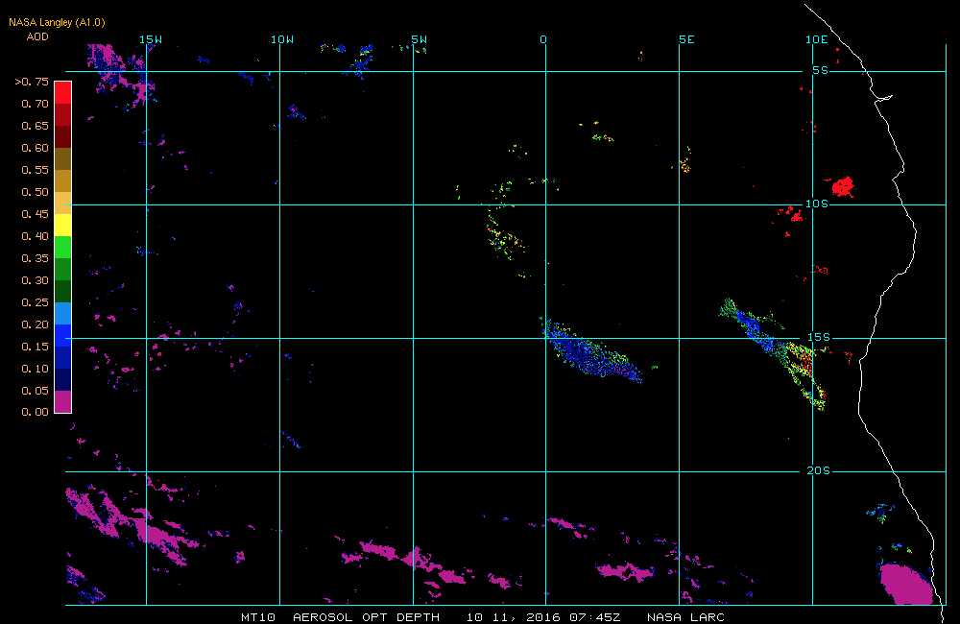
Task: Click the 5E longitude label
Action: (687, 39)
